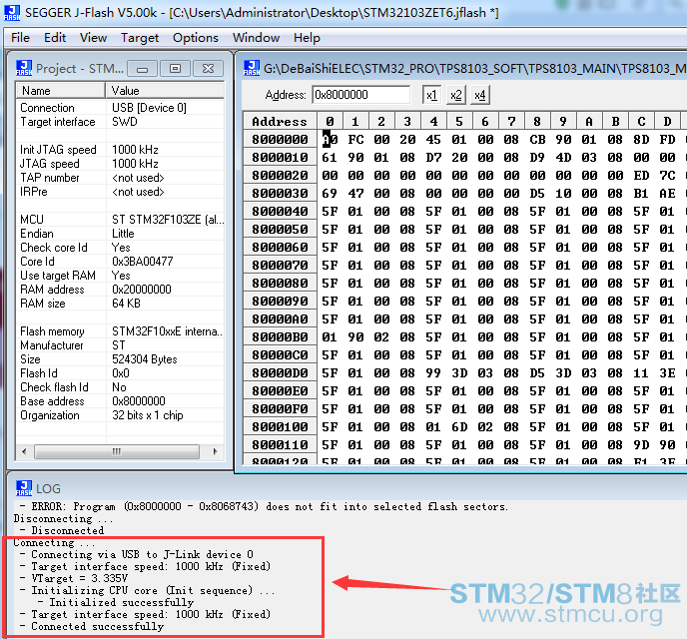Click the hex data window J-Flash icon
Image resolution: width=687 pixels, height=639 pixels.
pos(252,68)
